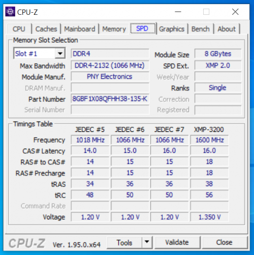Switch to the CPU tab
The height and width of the screenshot is (255, 254).
point(19,29)
